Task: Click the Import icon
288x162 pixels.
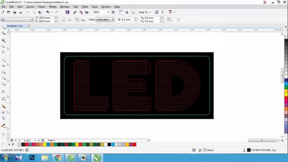Action: pos(75,12)
